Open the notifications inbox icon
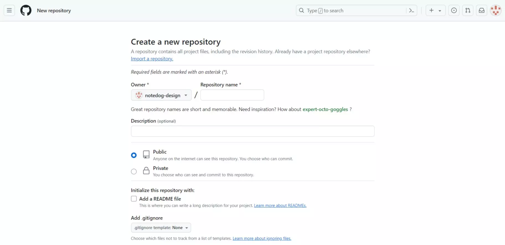The width and height of the screenshot is (505, 245). click(481, 11)
